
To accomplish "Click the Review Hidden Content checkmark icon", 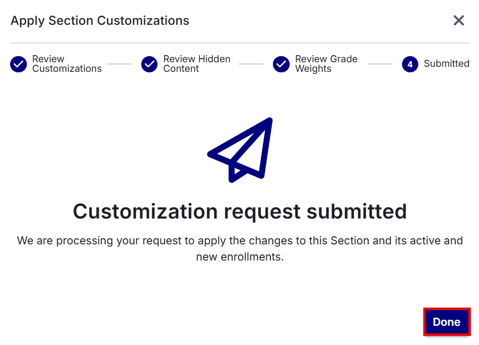I will point(149,64).
